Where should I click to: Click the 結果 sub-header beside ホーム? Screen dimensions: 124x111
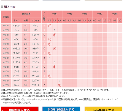click(26, 21)
